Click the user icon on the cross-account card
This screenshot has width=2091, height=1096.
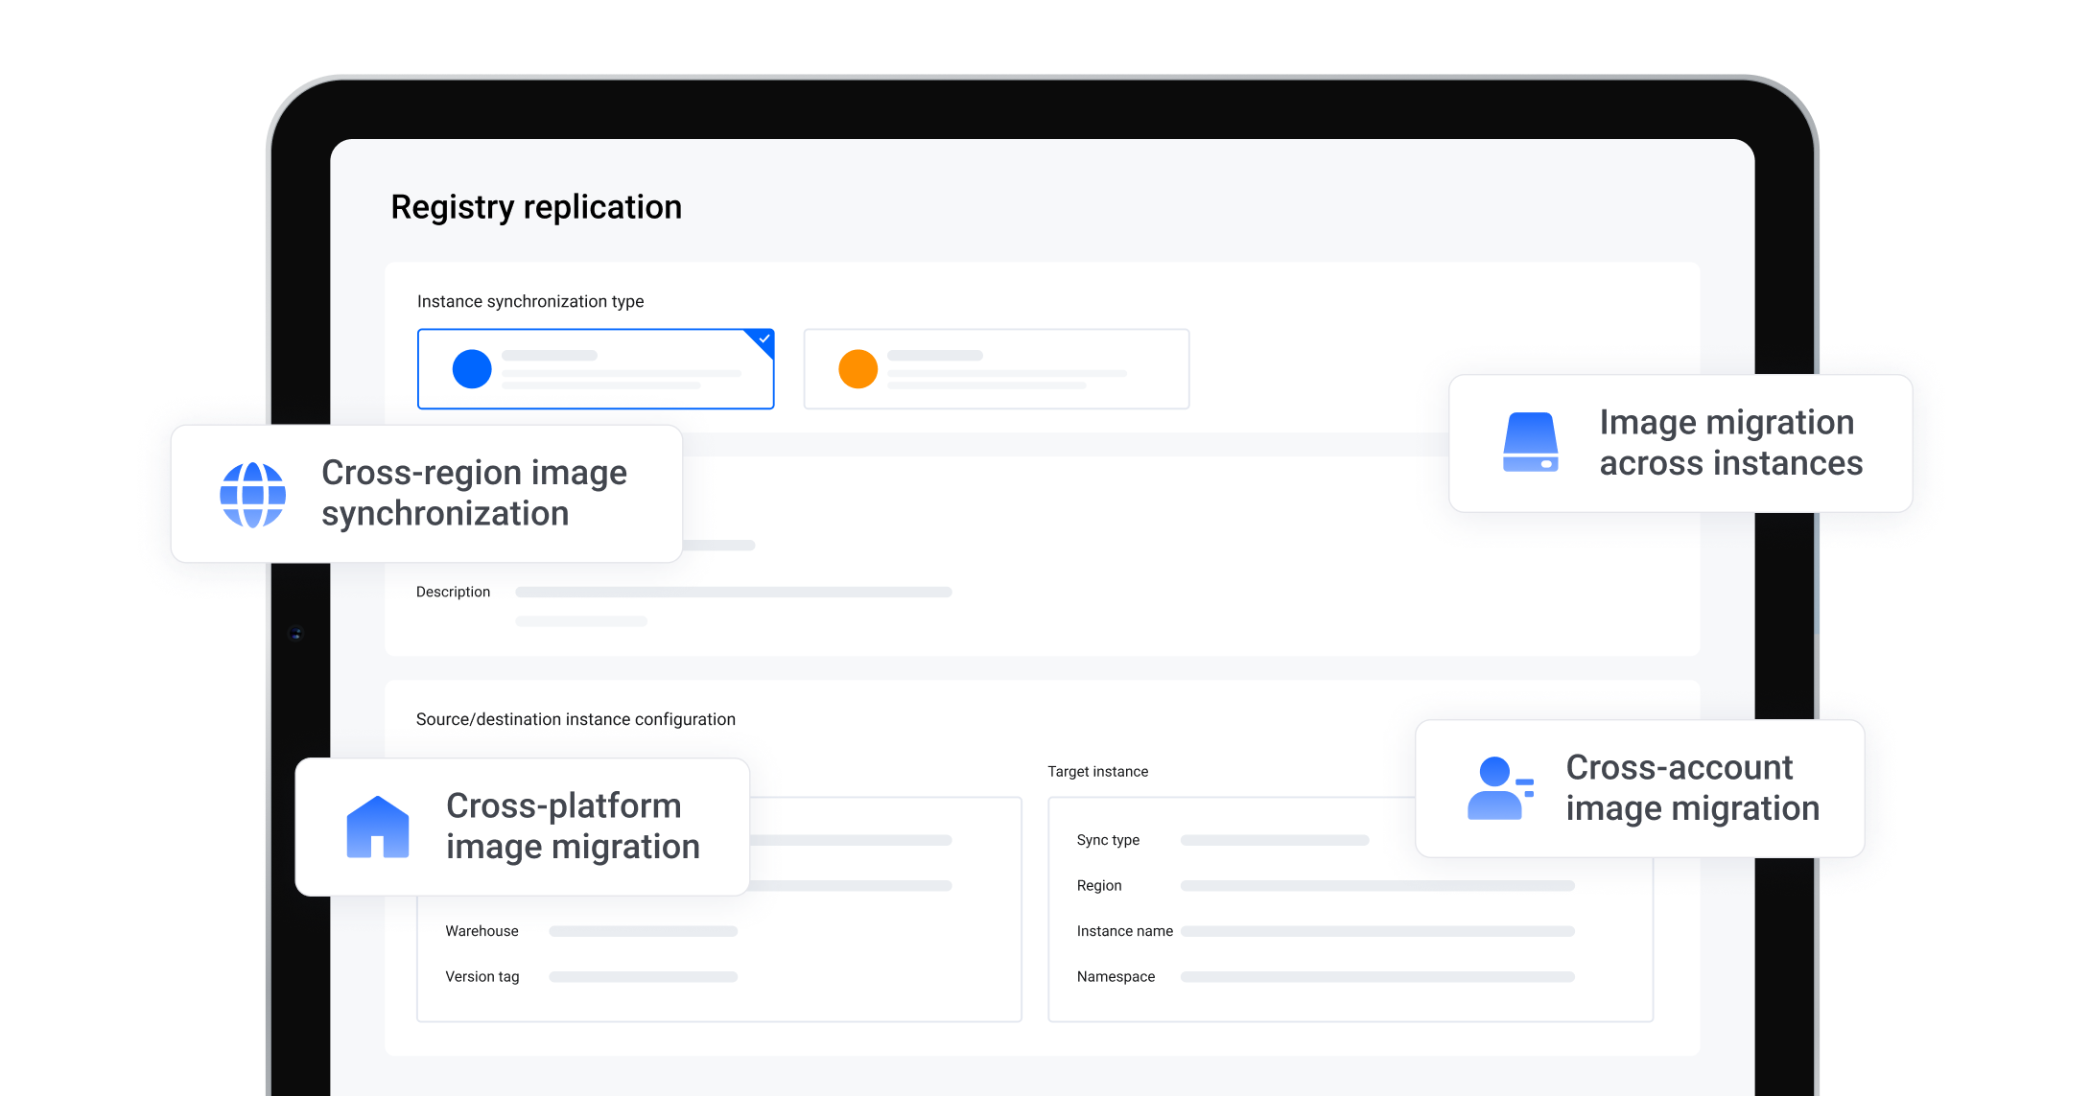coord(1500,788)
